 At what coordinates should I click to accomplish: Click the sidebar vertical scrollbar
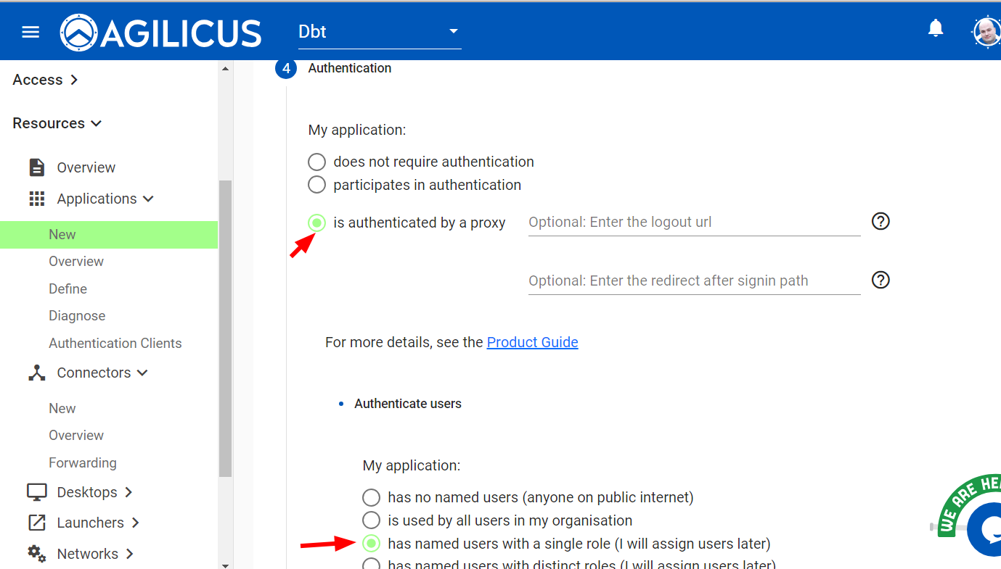pos(225,326)
